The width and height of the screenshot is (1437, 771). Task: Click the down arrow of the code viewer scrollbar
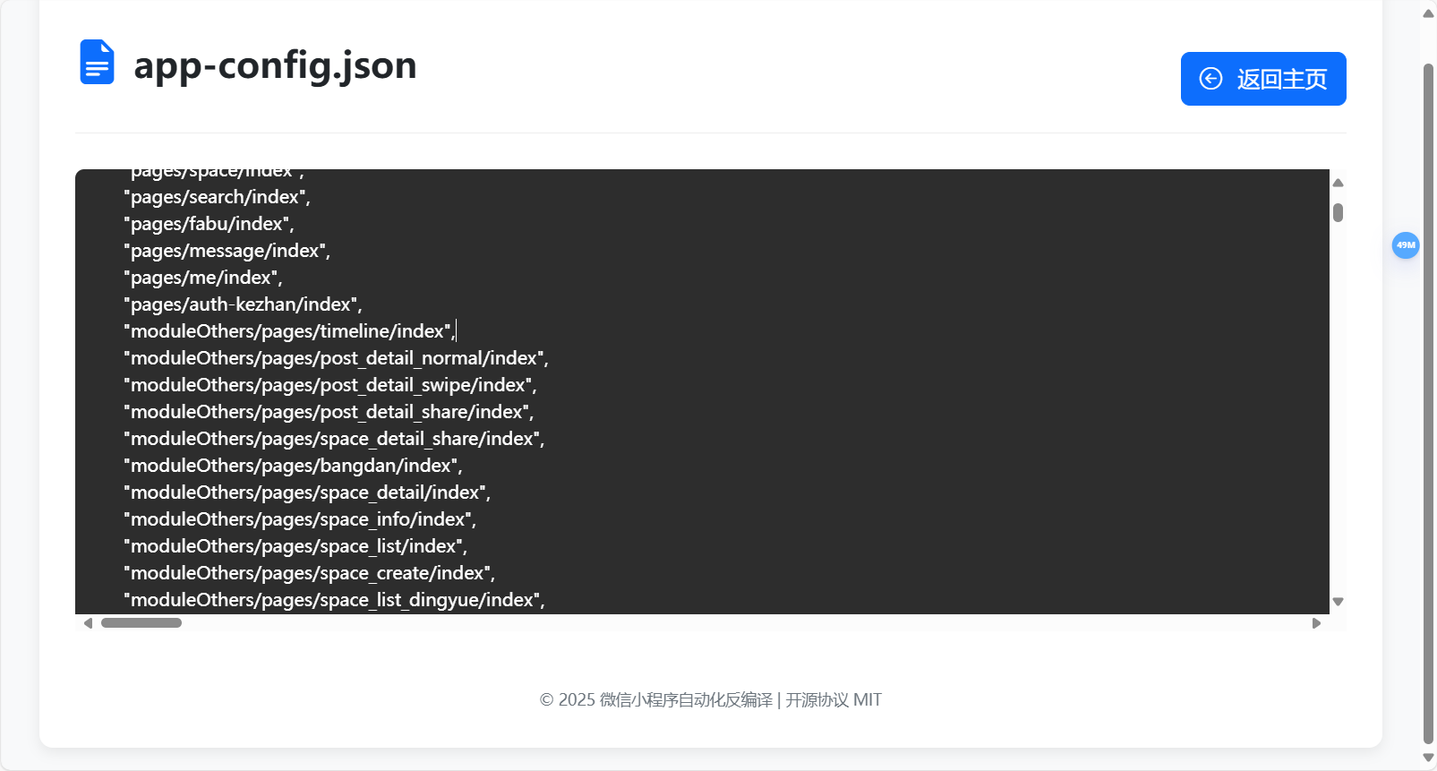(1338, 601)
